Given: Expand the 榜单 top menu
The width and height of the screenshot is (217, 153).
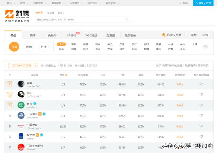Looking at the screenshot, I should tap(24, 3).
